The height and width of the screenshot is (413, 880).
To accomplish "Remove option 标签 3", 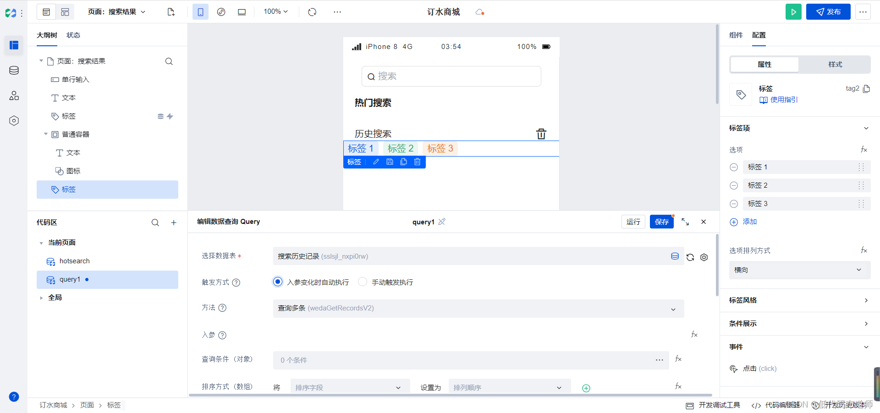I will point(734,204).
